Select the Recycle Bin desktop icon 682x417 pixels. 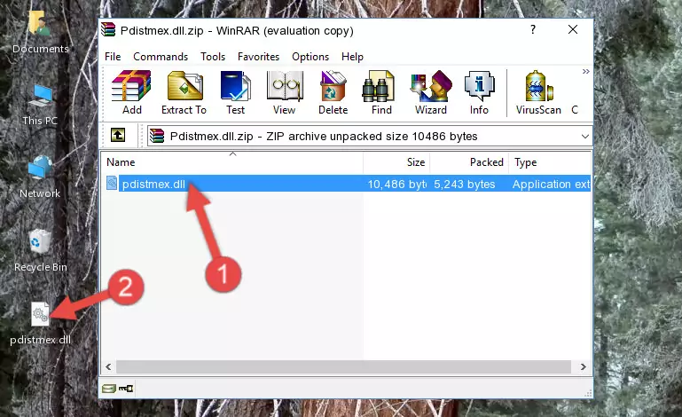(x=41, y=251)
